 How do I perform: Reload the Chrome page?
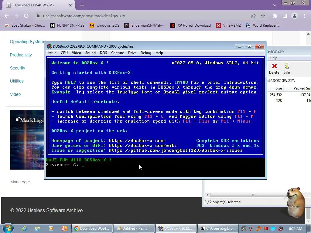coord(26,16)
